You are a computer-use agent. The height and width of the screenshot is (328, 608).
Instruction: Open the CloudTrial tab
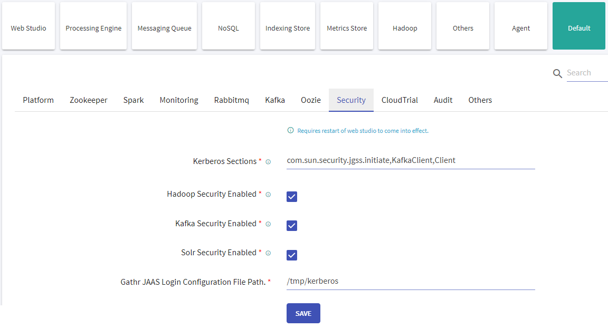tap(400, 100)
